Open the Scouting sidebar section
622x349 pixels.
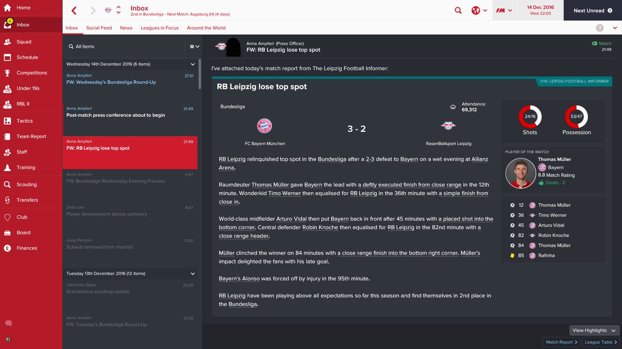pos(26,185)
